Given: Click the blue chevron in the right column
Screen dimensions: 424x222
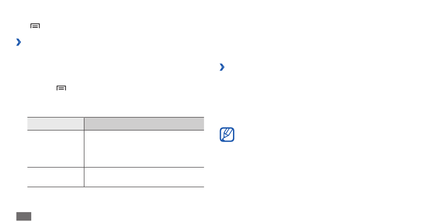Looking at the screenshot, I should tap(222, 67).
